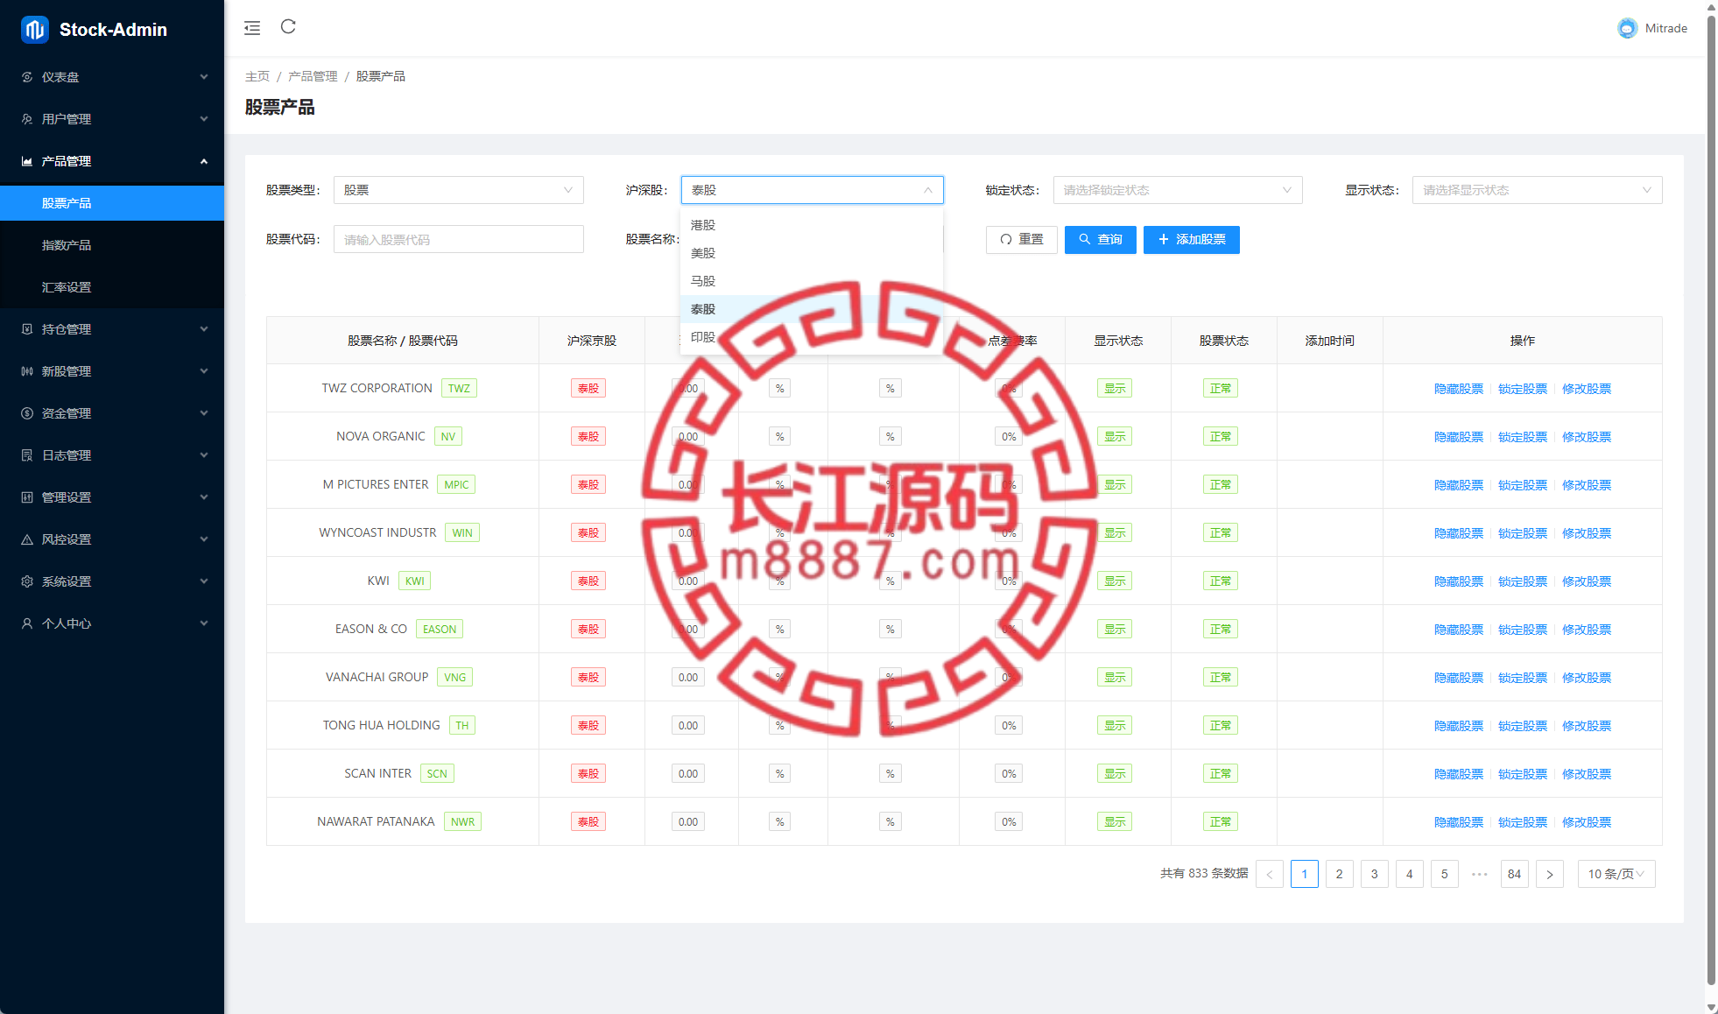This screenshot has height=1014, width=1718.
Task: Click the 仪表盘 dashboard icon
Action: coord(27,77)
